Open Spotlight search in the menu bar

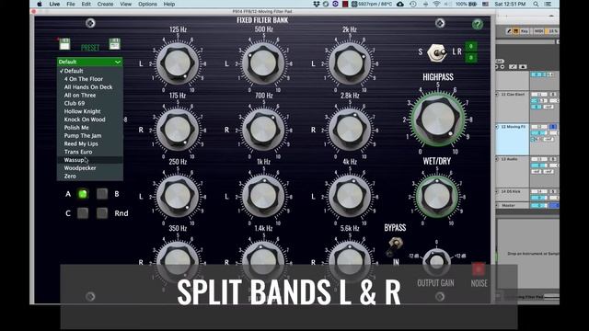pyautogui.click(x=536, y=4)
